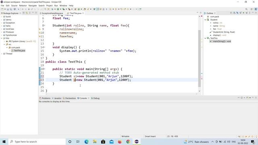This screenshot has height=145, width=258.
Task: Select main(String[]) in Outline
Action: 222,41
